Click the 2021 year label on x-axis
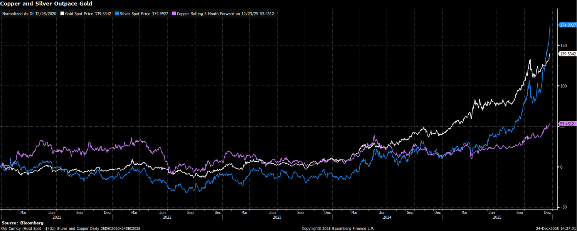This screenshot has height=231, width=577. click(x=57, y=217)
